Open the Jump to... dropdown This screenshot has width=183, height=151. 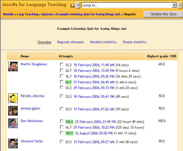(129, 5)
